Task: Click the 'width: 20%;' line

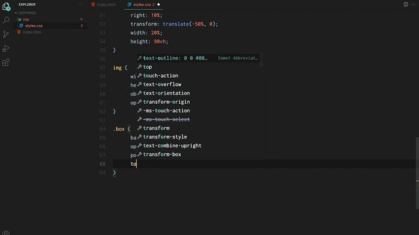Action: point(146,33)
